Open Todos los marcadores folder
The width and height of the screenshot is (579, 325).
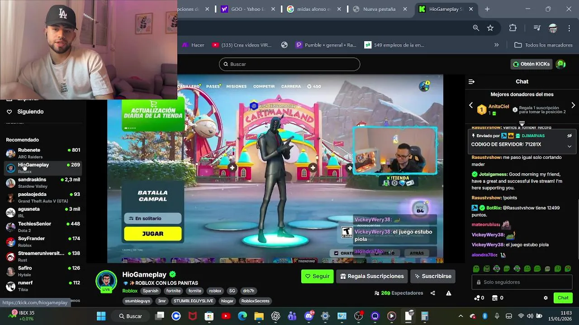(x=544, y=45)
